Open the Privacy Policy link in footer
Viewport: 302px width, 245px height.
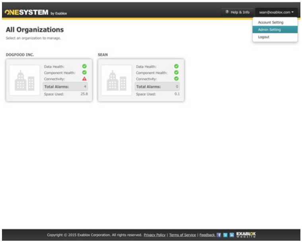[155, 235]
